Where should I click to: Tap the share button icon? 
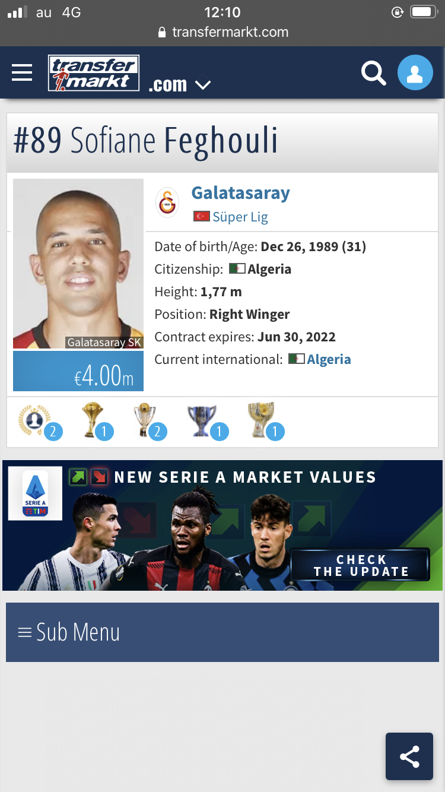pyautogui.click(x=409, y=756)
